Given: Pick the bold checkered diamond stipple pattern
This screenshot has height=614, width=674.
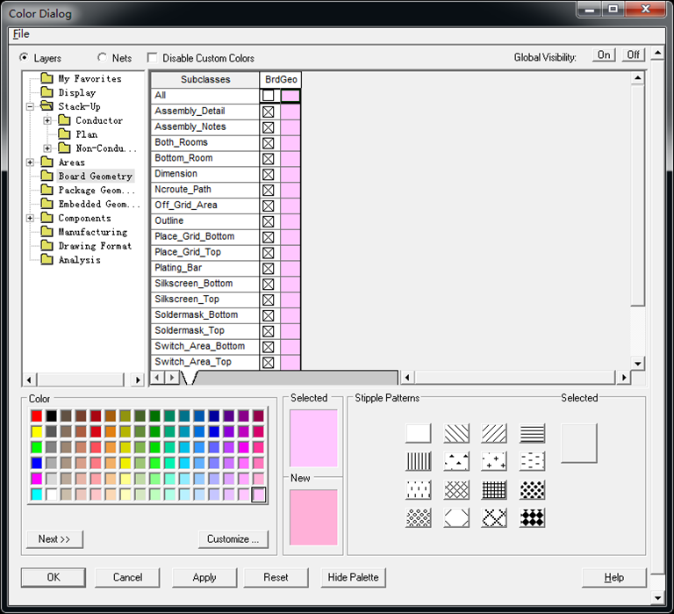Looking at the screenshot, I should point(532,517).
